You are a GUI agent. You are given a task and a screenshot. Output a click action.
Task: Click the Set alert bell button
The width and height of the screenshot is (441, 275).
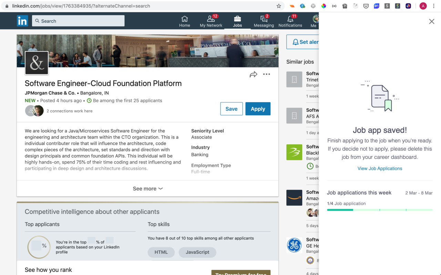click(303, 42)
